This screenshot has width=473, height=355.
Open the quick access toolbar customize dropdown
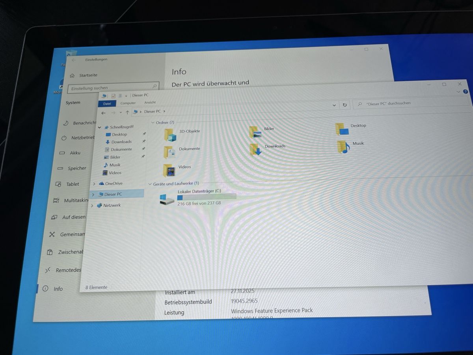tap(126, 96)
